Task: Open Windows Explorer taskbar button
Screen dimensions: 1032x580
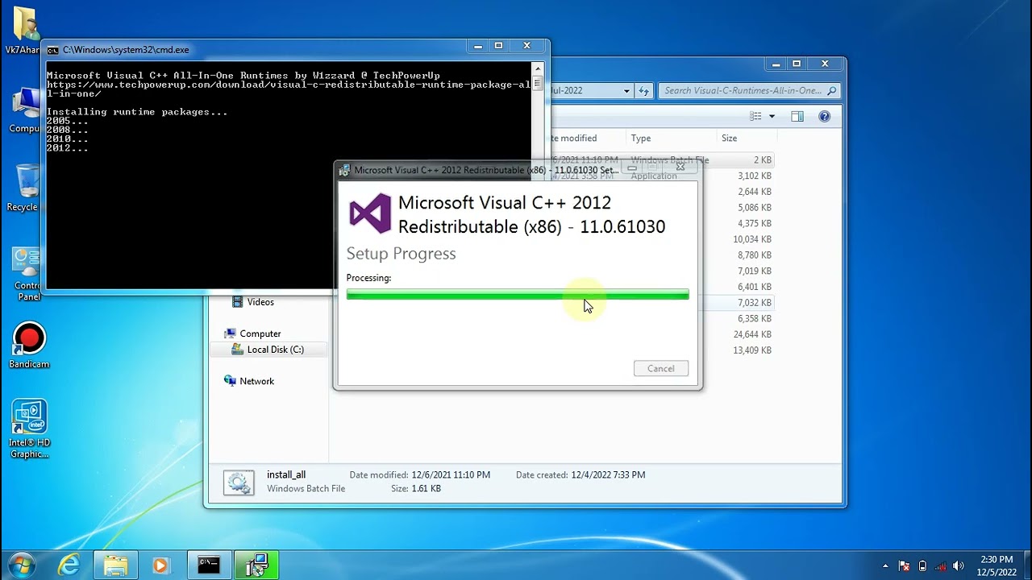Action: pyautogui.click(x=115, y=565)
